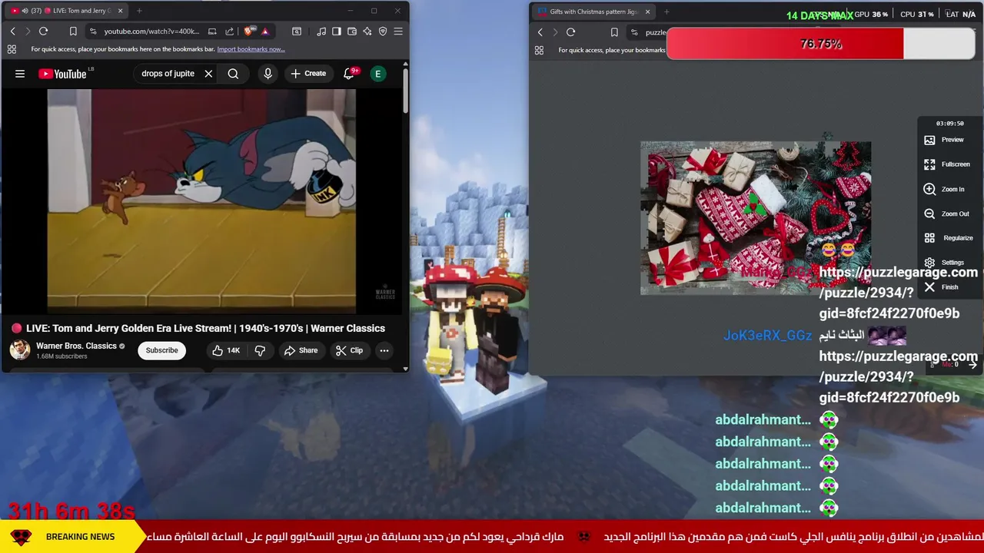Toggle the browser sidebar panel
The image size is (984, 553).
(336, 31)
